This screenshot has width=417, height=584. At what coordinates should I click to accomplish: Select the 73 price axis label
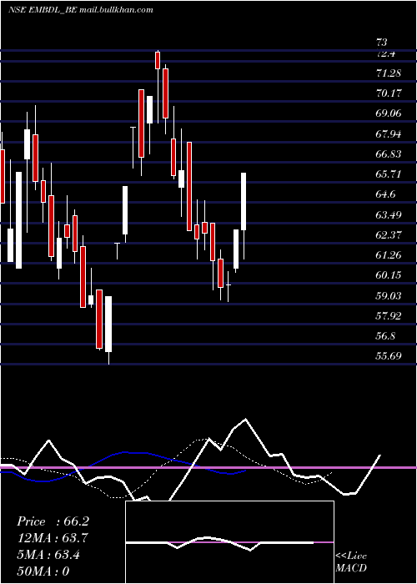[382, 42]
